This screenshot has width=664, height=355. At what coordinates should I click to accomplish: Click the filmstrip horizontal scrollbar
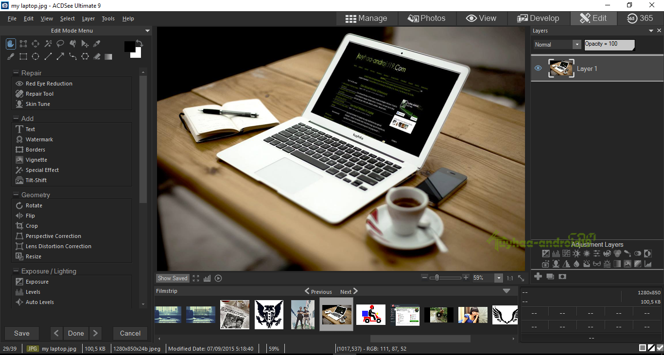point(420,338)
